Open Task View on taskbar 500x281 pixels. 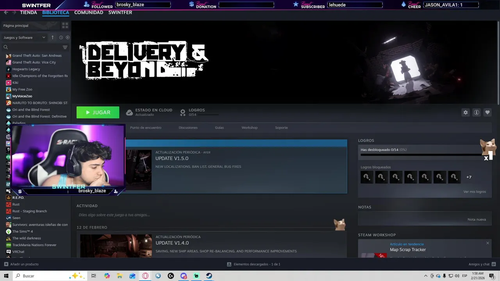click(x=94, y=276)
